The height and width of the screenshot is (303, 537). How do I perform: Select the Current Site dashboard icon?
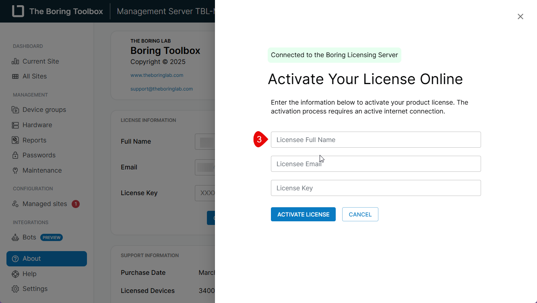coord(14,61)
